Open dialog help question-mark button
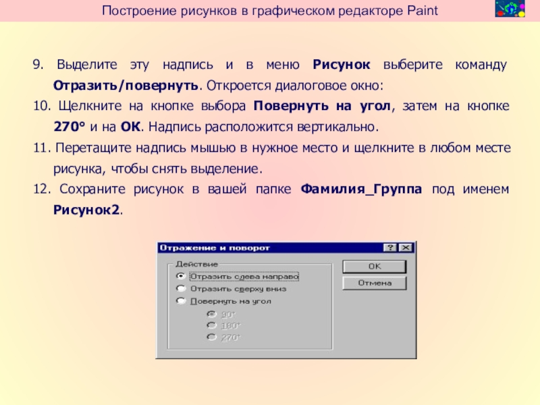The height and width of the screenshot is (405, 540). (x=390, y=248)
